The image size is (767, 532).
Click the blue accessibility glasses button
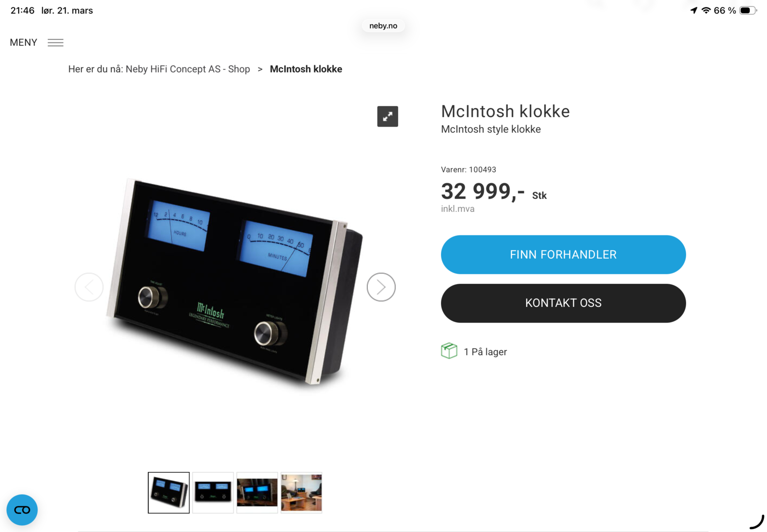(x=22, y=510)
